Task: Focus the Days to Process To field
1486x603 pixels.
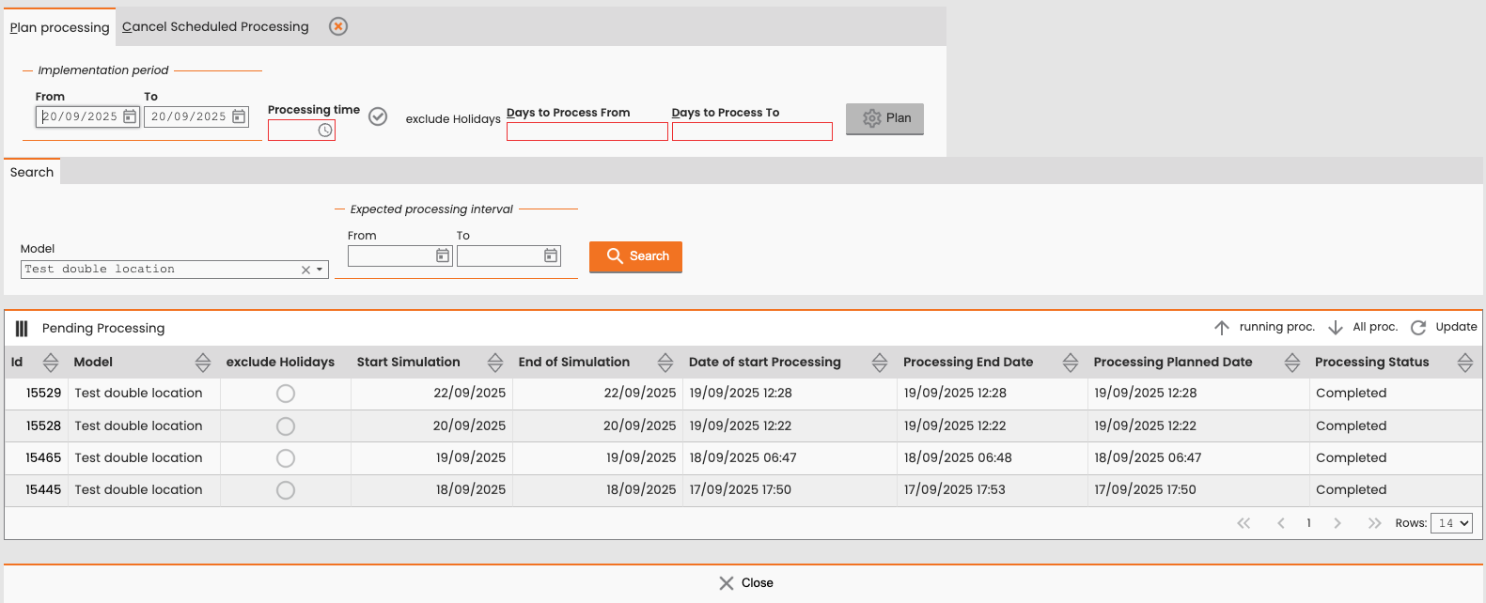Action: [x=752, y=131]
